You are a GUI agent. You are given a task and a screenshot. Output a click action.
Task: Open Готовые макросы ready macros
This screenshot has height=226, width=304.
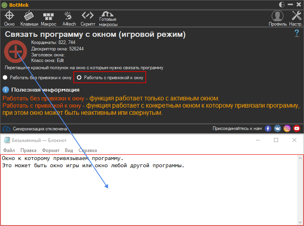click(x=108, y=18)
